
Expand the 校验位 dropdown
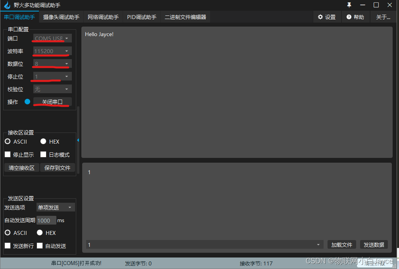pyautogui.click(x=52, y=89)
